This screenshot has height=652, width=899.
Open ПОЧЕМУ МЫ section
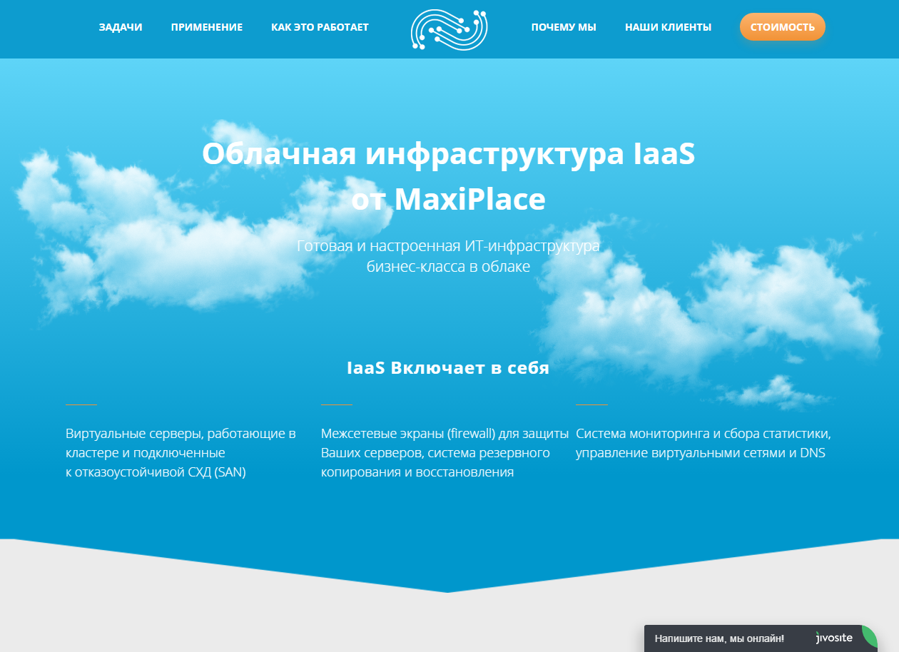click(x=564, y=27)
